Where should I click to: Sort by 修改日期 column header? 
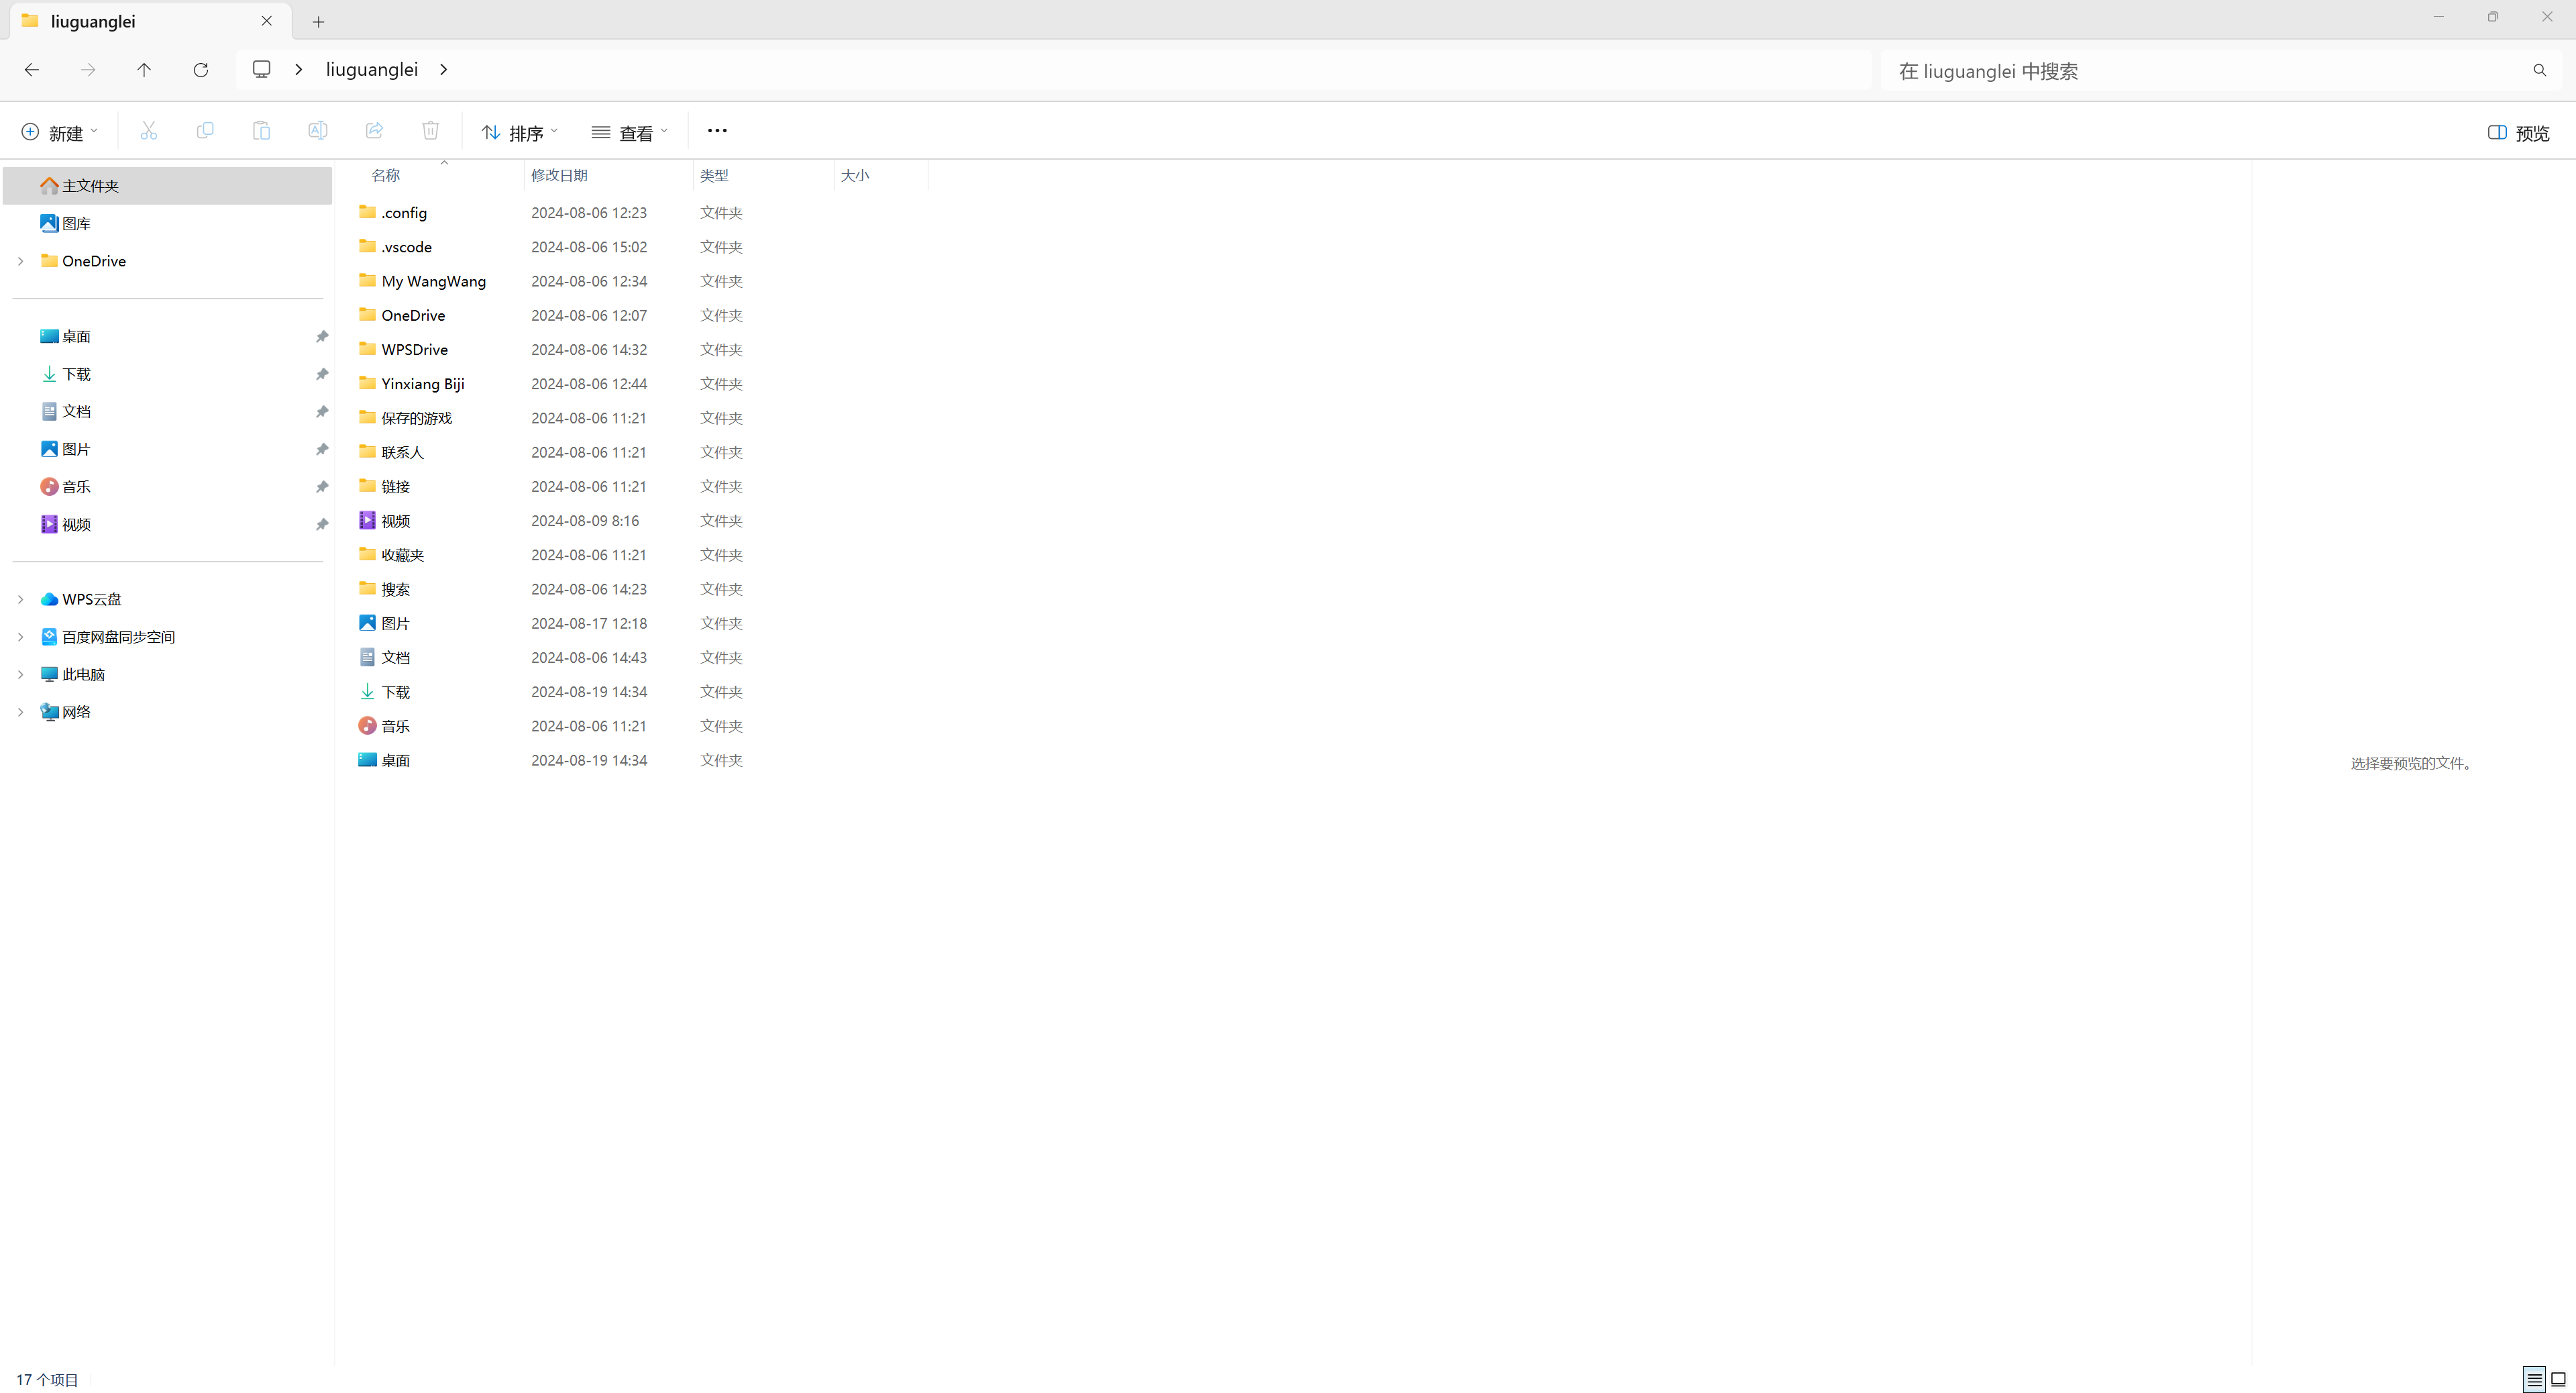click(x=559, y=175)
